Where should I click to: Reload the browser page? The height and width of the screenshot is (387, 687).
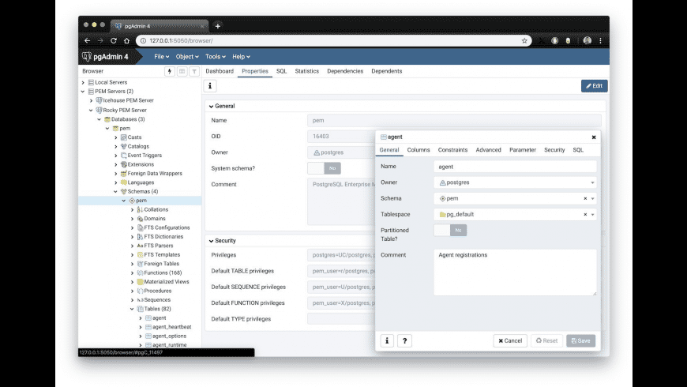tap(114, 41)
